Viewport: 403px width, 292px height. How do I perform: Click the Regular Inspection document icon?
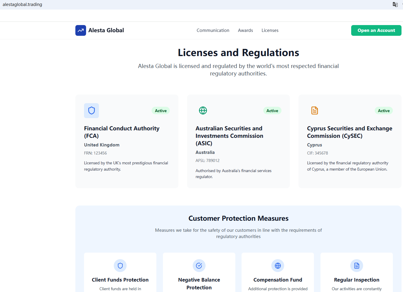(357, 265)
